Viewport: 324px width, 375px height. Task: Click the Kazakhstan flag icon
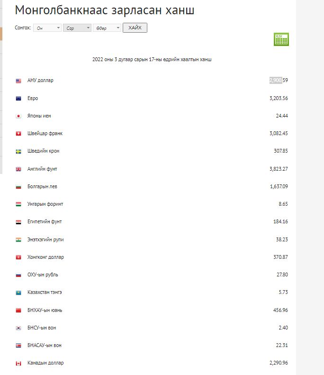pos(18,293)
